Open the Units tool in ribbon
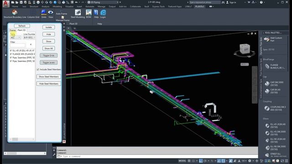 (44, 14)
